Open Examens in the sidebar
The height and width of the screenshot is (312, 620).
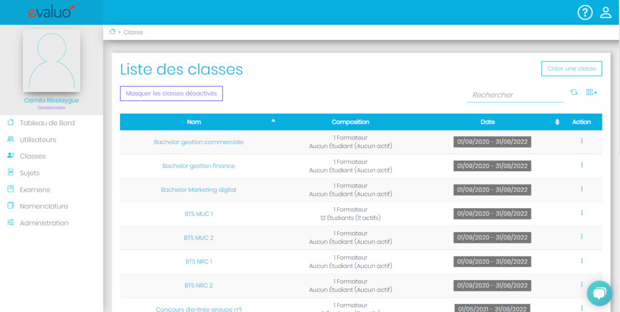coord(35,190)
